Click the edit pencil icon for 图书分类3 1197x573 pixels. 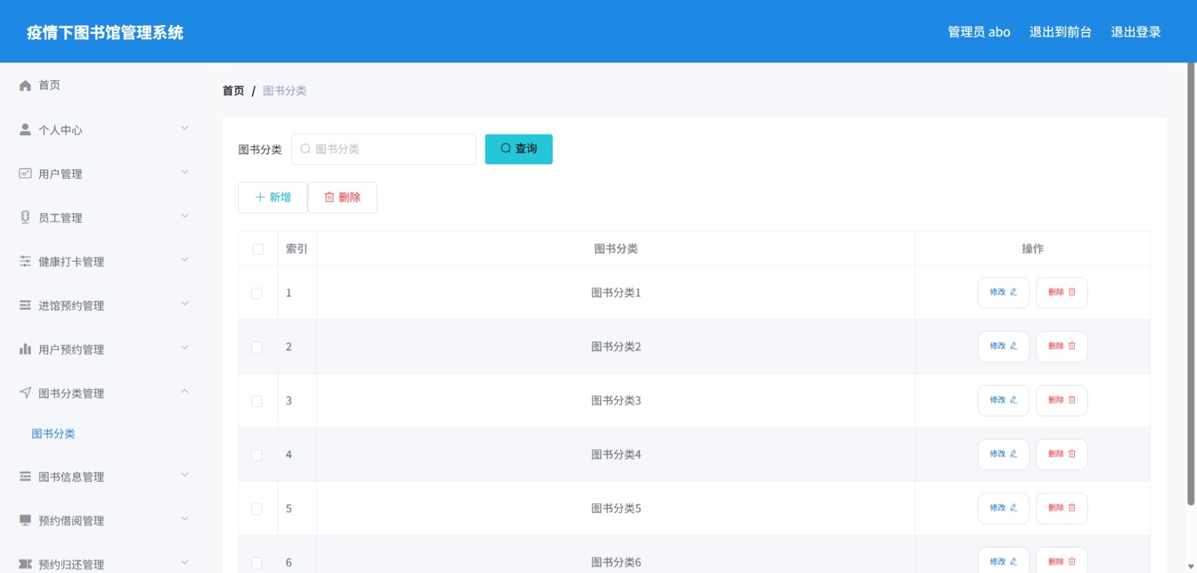[x=1014, y=400]
